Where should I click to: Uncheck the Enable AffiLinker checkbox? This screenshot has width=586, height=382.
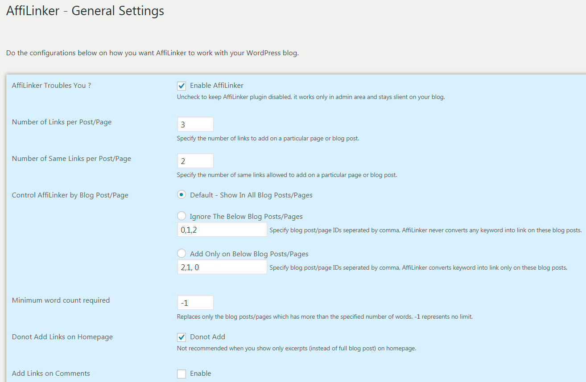(182, 86)
